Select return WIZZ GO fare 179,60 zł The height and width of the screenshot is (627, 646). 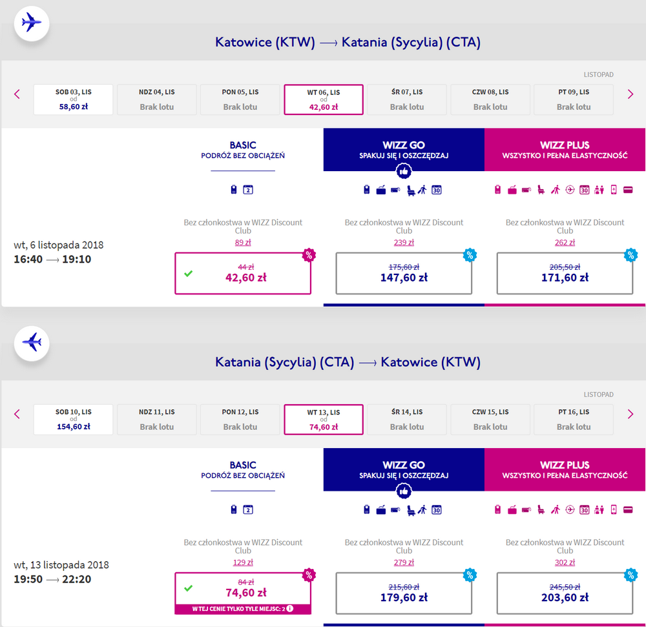pos(404,593)
